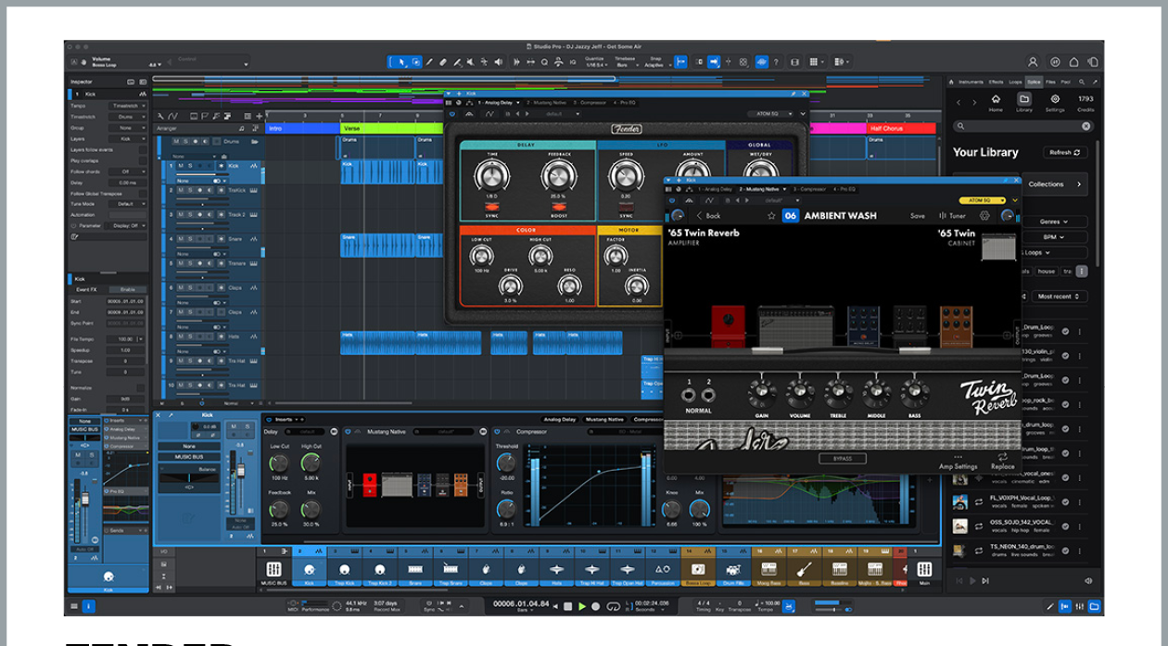
Task: Open the user account icon at top right
Action: click(x=1033, y=62)
